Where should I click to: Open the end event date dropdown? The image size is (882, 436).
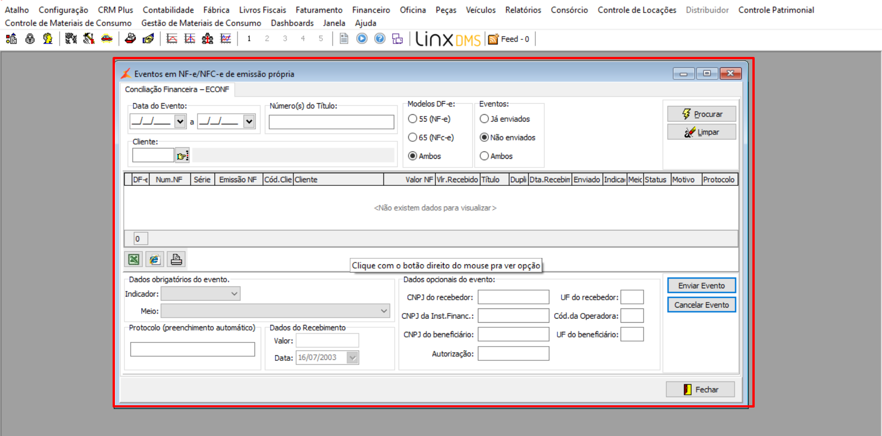249,122
